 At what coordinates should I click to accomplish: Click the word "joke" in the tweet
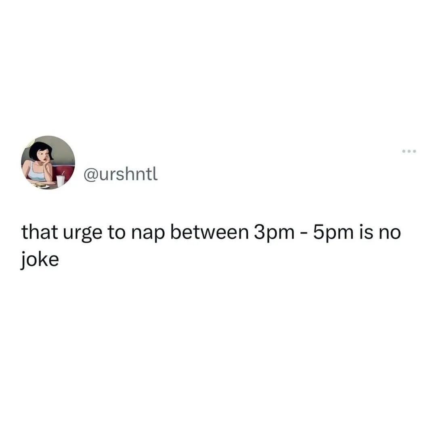coord(40,260)
